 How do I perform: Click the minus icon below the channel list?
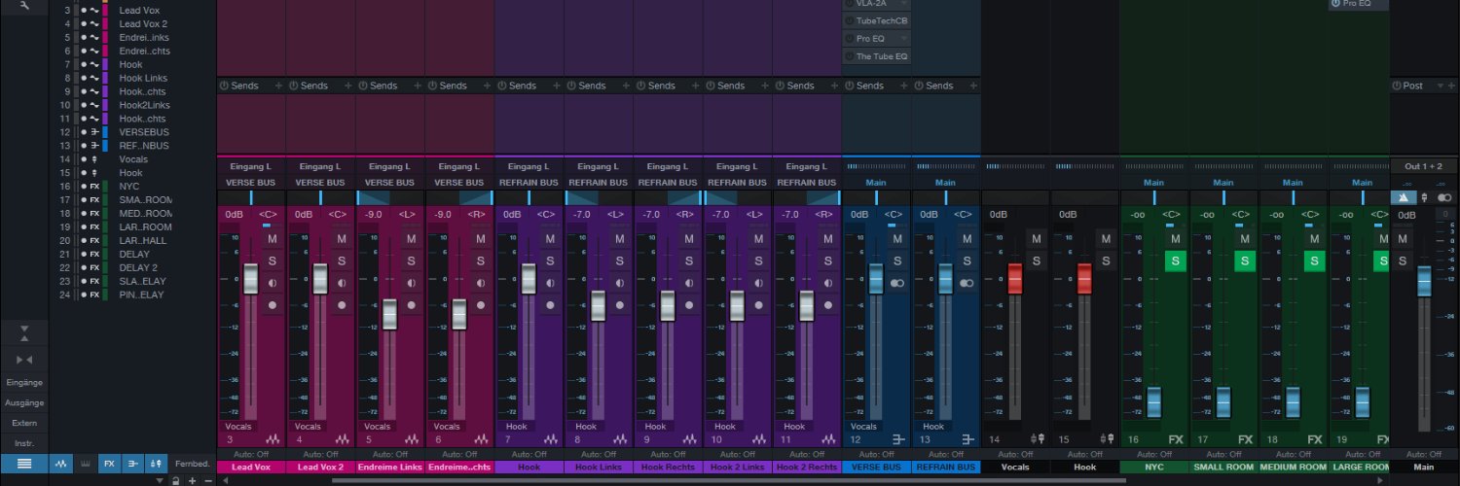[207, 480]
